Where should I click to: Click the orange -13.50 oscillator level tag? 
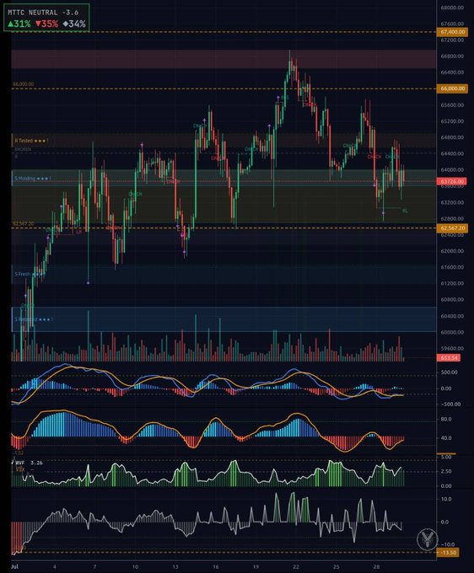pos(449,552)
